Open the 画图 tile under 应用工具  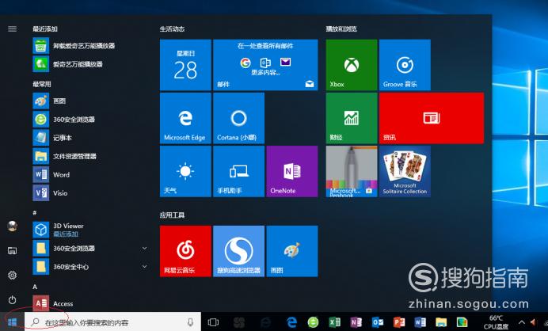click(x=292, y=251)
